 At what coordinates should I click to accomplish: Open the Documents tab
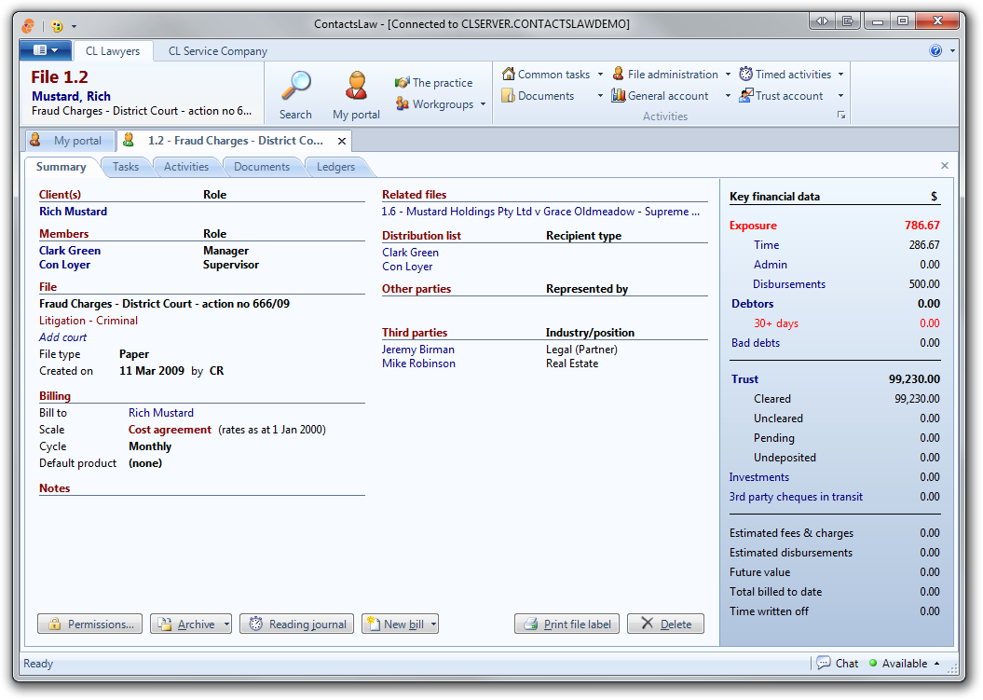[x=262, y=167]
